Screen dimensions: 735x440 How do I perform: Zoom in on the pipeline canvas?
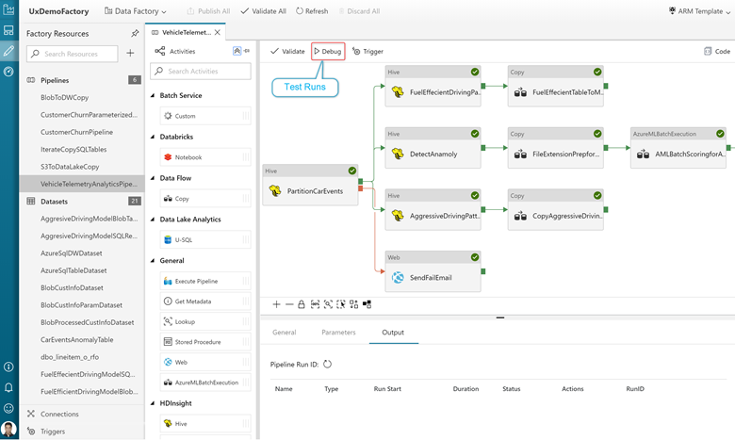point(276,304)
